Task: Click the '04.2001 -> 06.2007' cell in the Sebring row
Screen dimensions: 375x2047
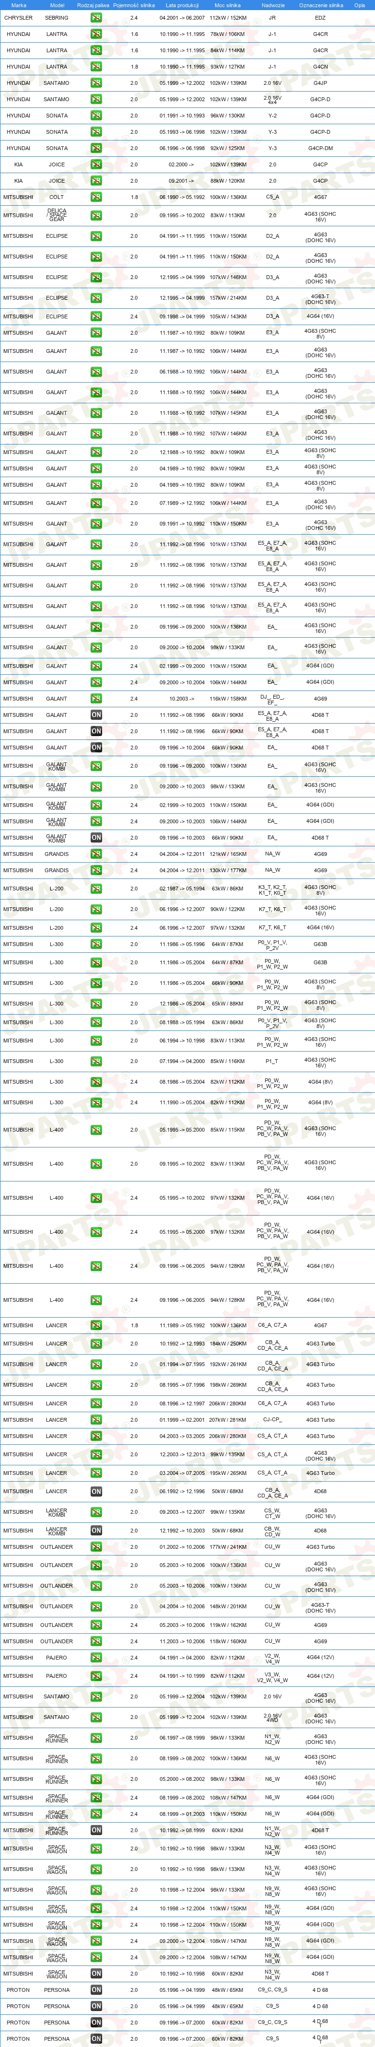Action: [x=182, y=17]
